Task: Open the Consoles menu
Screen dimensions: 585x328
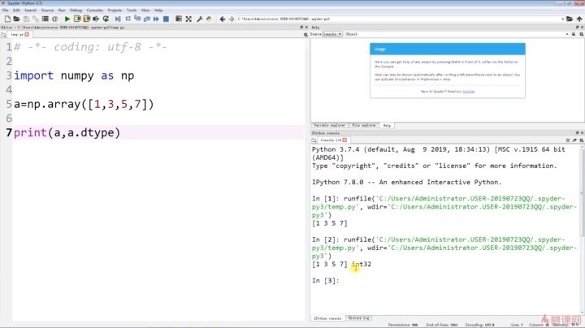Action: coord(95,10)
